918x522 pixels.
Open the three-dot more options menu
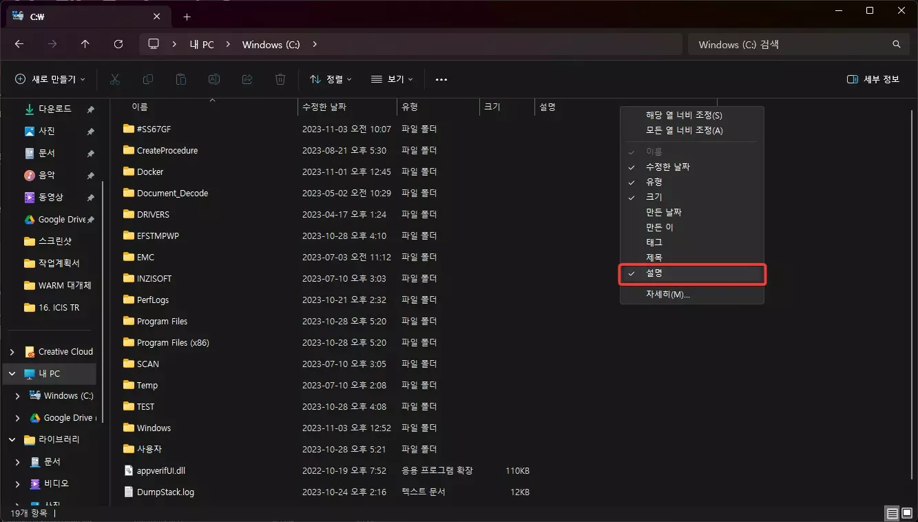tap(441, 79)
